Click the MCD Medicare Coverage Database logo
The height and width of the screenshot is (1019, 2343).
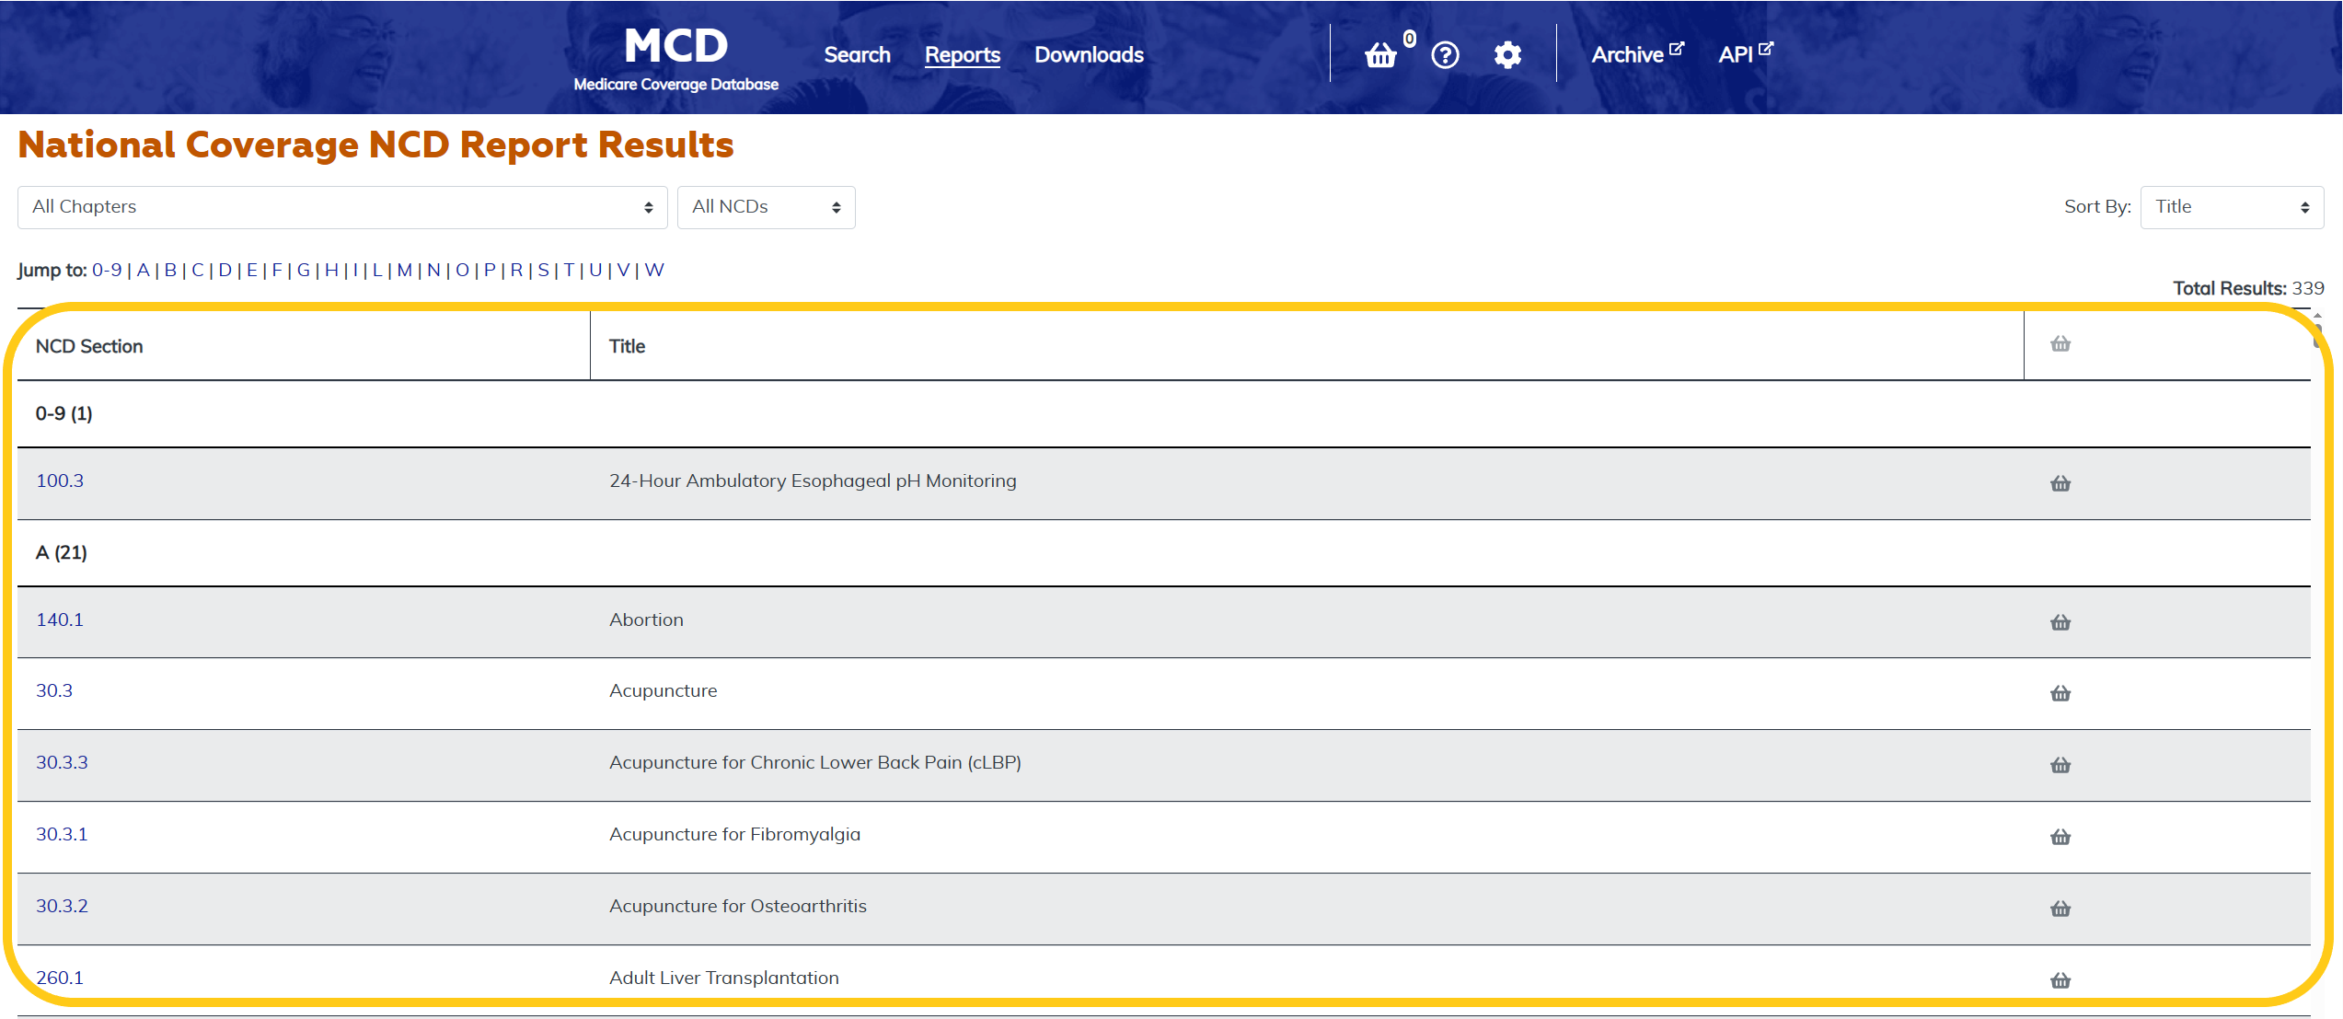(675, 57)
